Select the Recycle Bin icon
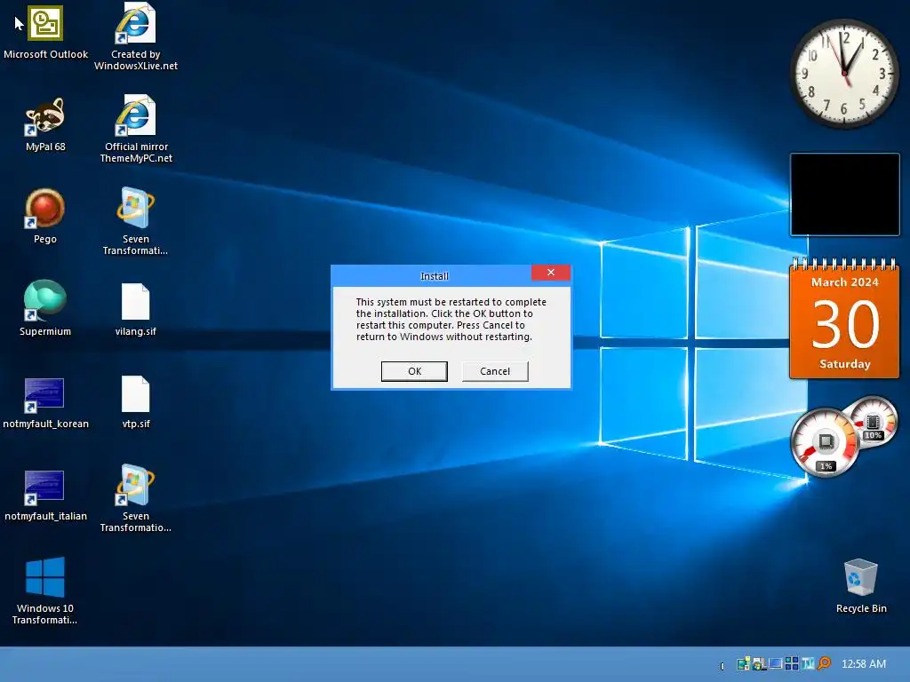This screenshot has width=910, height=682. point(860,586)
